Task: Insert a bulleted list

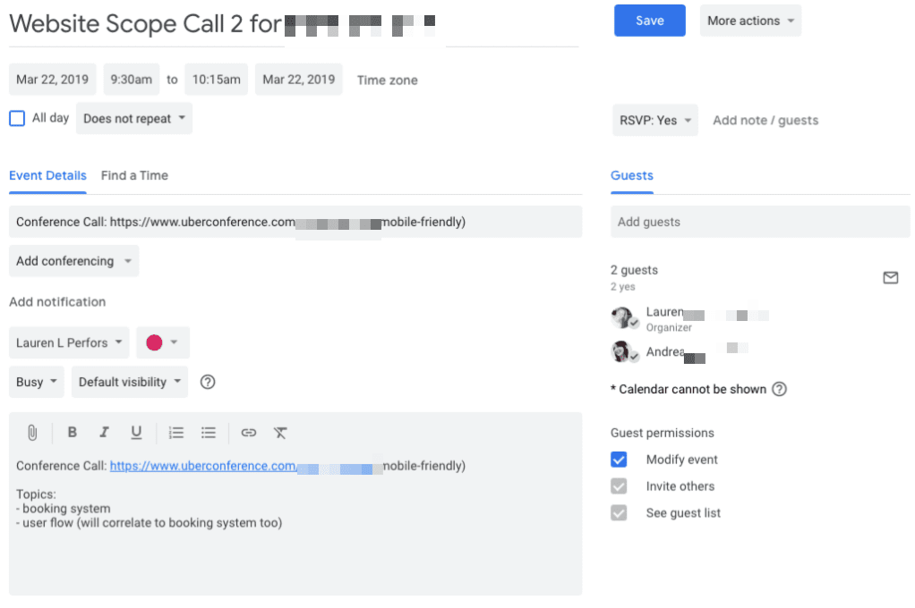Action: pos(209,433)
